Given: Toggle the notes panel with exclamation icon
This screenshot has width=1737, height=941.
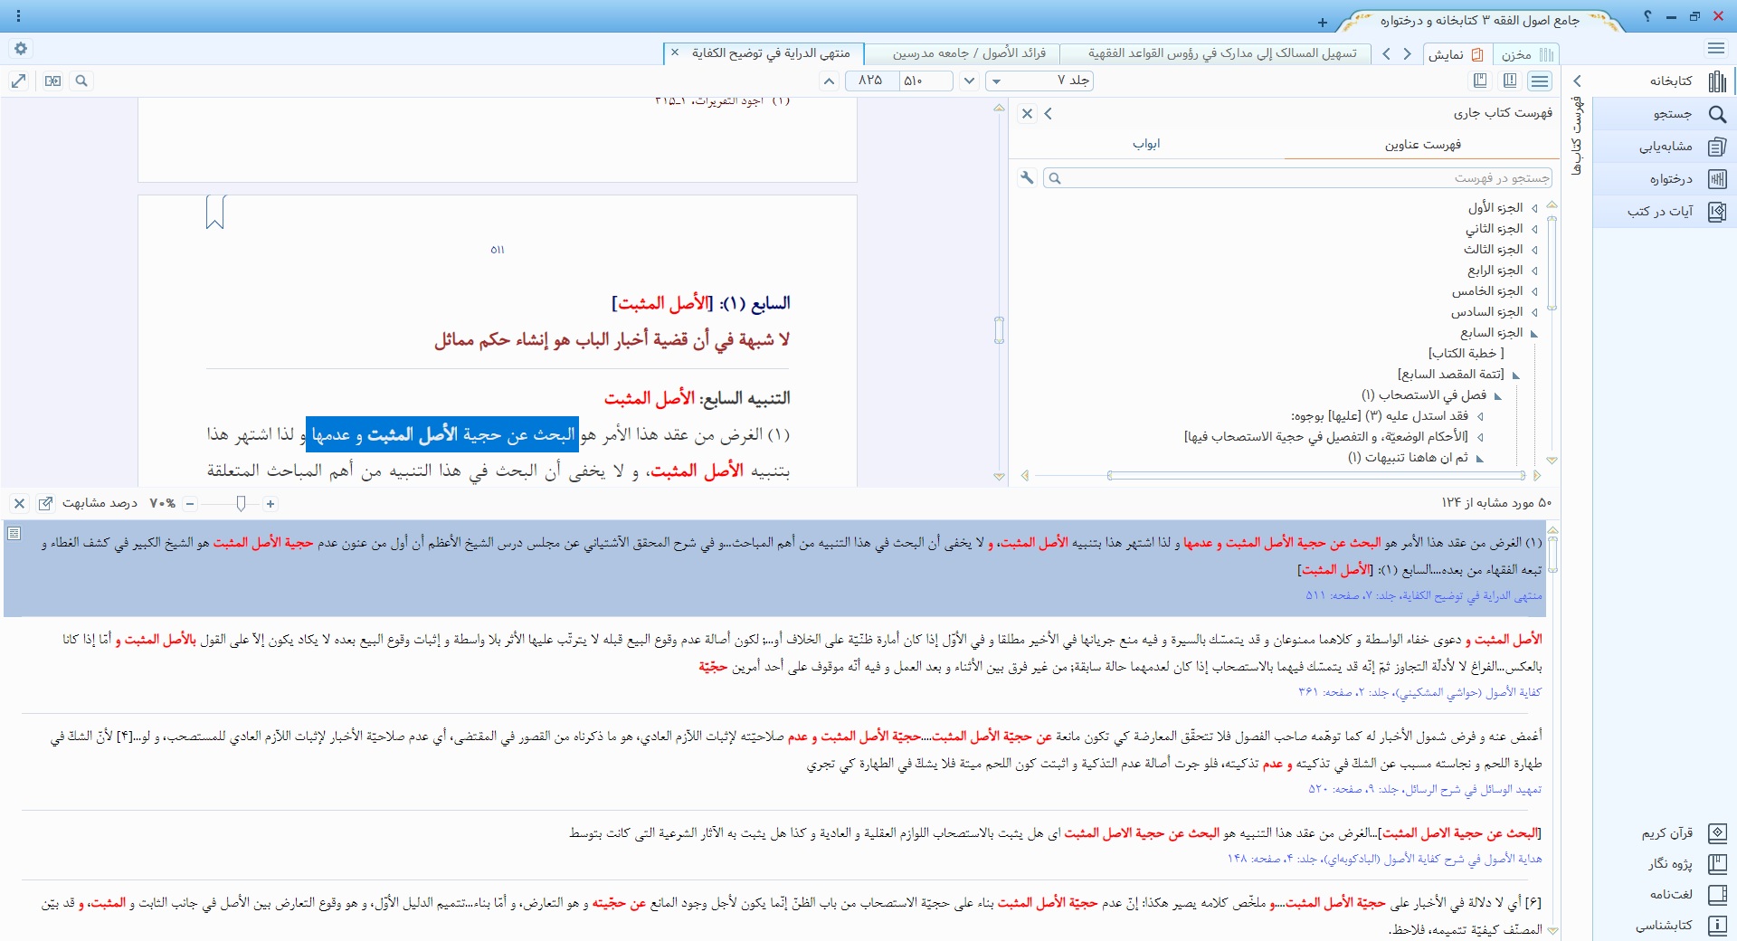Looking at the screenshot, I should click(1510, 81).
